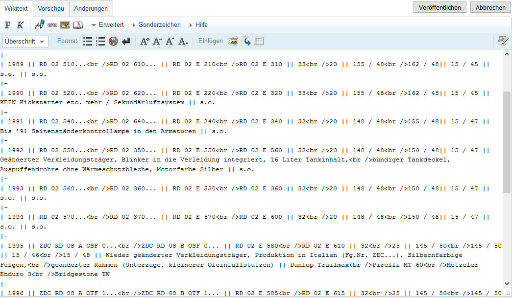The image size is (512, 298).
Task: Click the text 'Produktion in Italien'
Action: point(296,255)
